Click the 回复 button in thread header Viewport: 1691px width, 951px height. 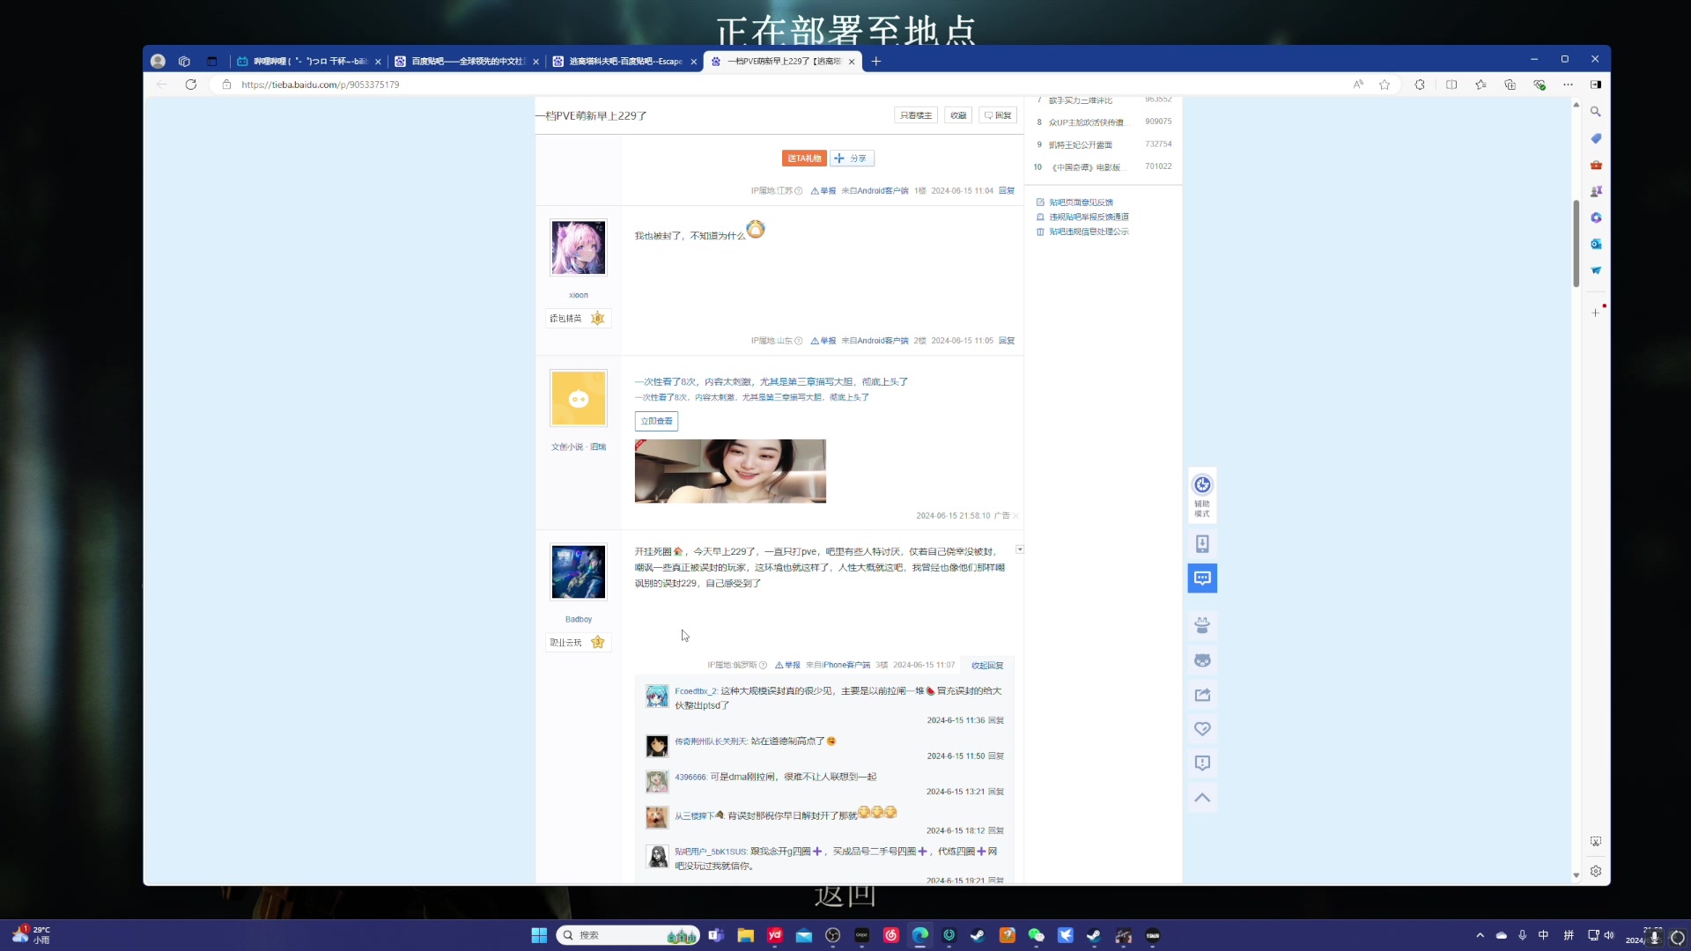coord(998,115)
